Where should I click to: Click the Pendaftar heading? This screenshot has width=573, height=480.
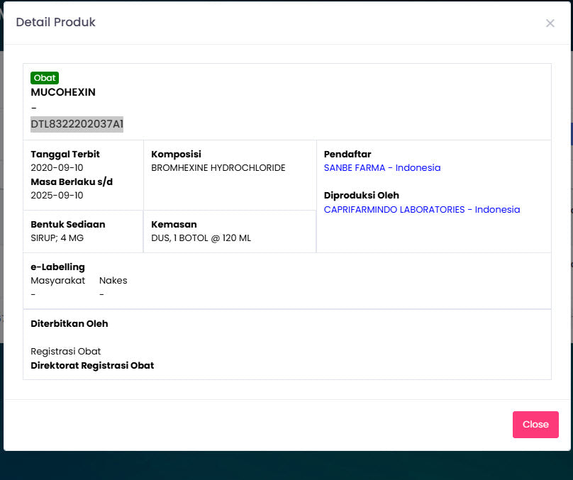coord(347,154)
